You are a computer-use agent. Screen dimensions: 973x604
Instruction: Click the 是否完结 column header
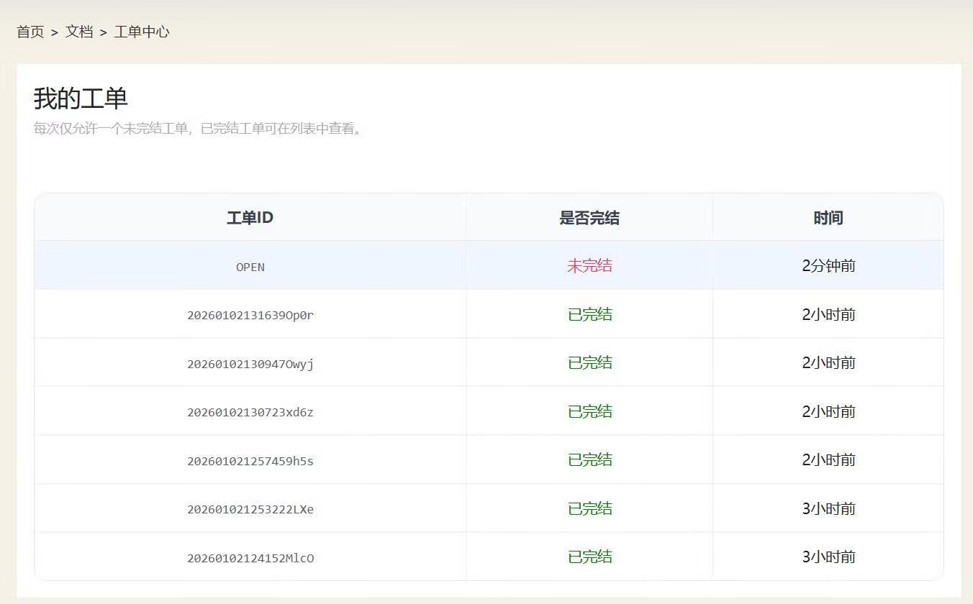pos(589,217)
